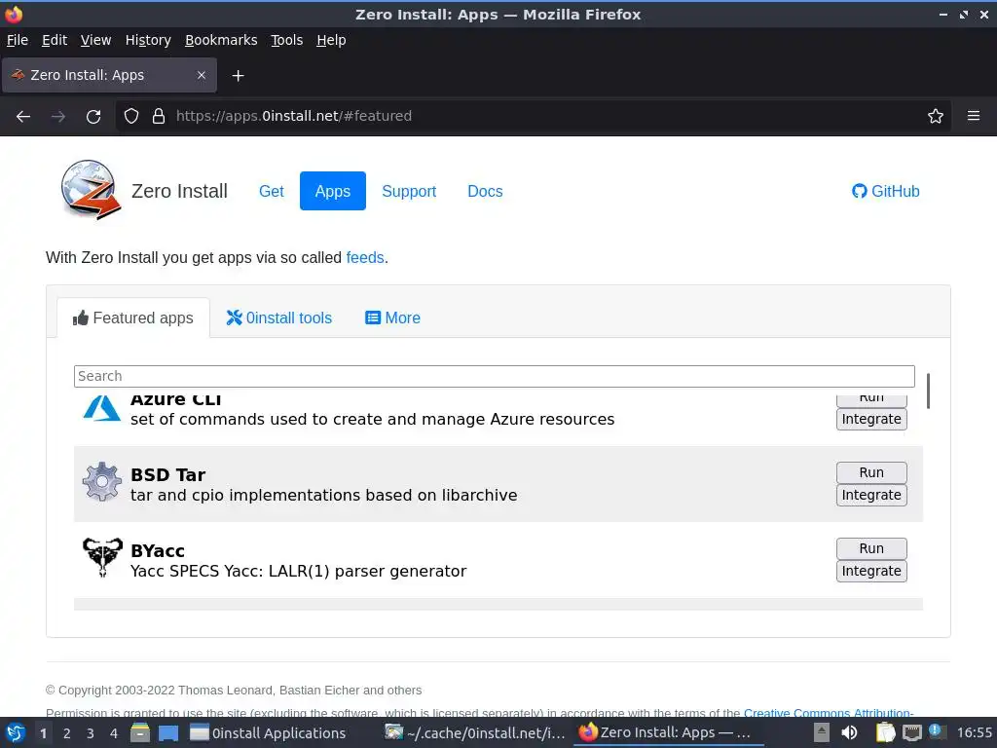
Task: Click the network monitor tray icon
Action: pyautogui.click(x=912, y=732)
